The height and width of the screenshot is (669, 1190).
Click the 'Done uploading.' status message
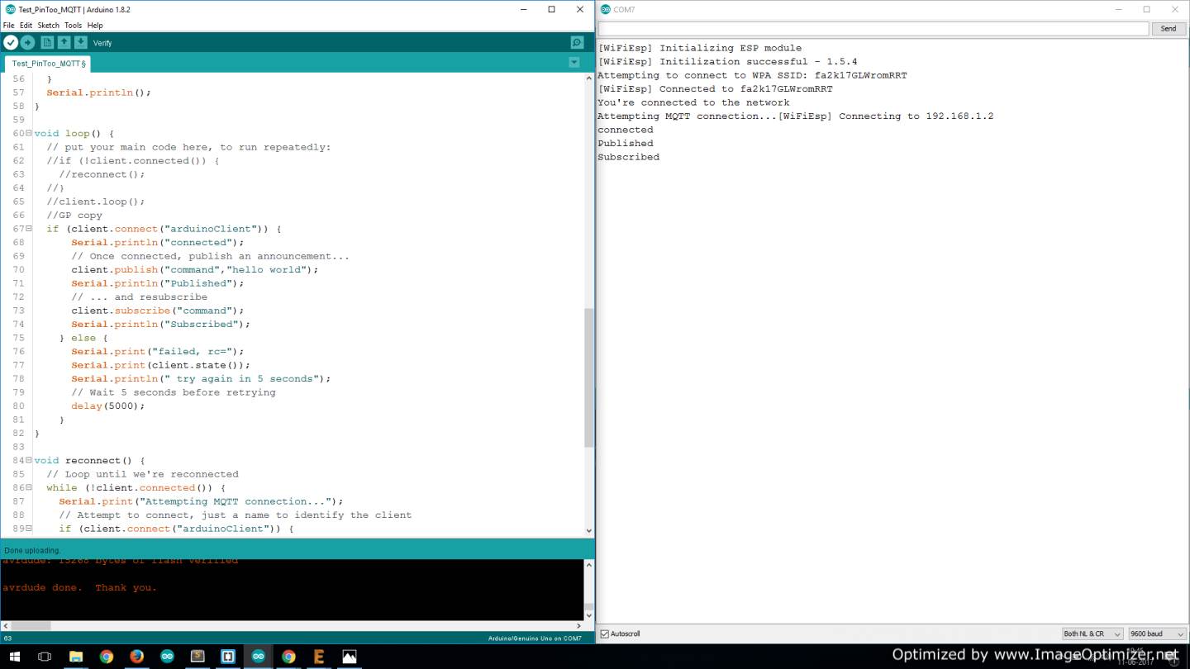[32, 550]
